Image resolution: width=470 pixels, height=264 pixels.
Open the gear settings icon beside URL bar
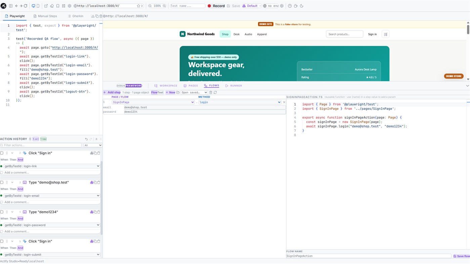click(70, 6)
